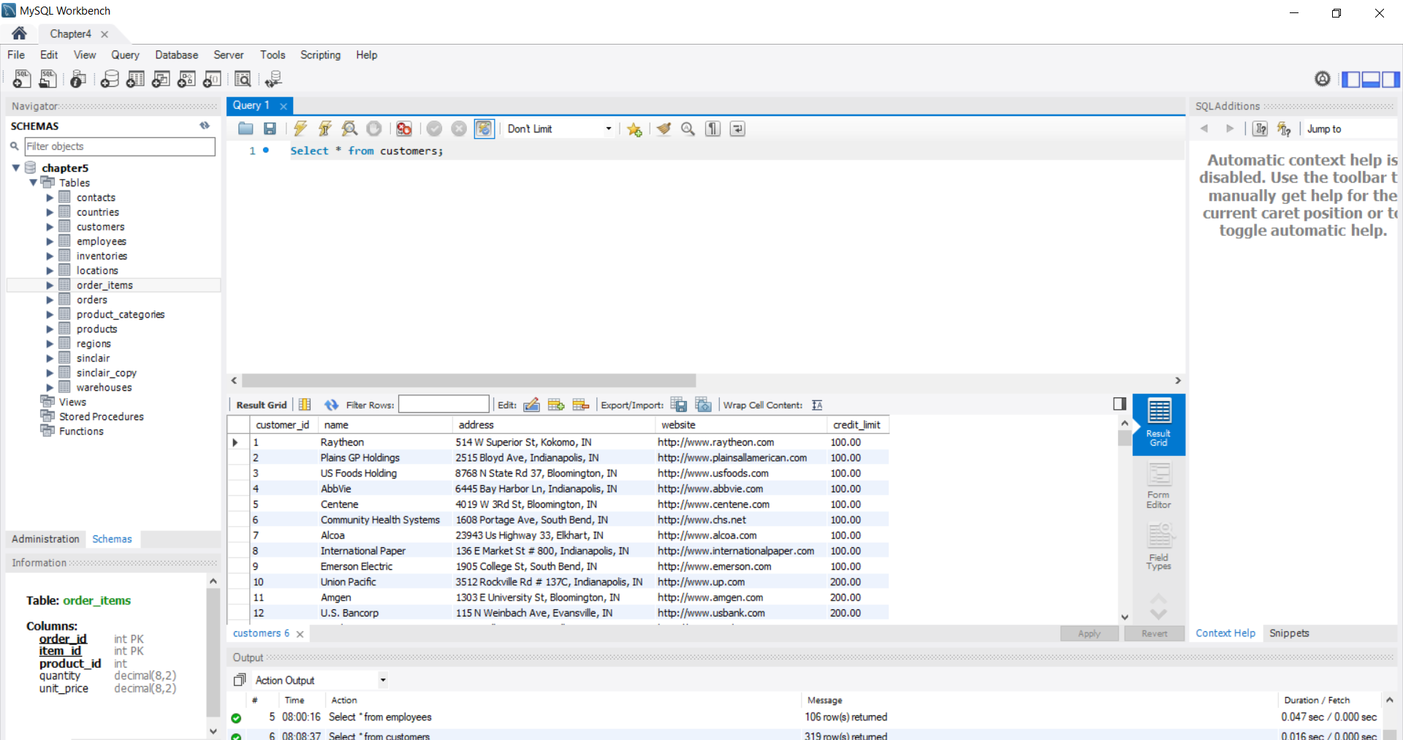The image size is (1403, 740).
Task: Toggle word wrap in editor
Action: [737, 129]
